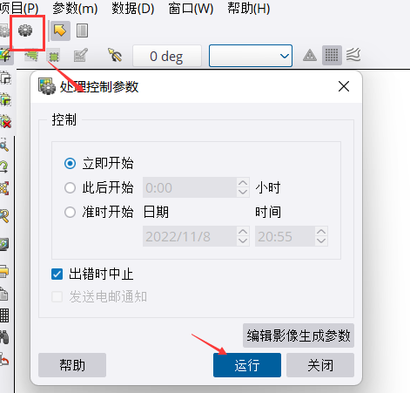The image size is (410, 393).
Task: Open the 数据(D) menu
Action: [x=133, y=8]
